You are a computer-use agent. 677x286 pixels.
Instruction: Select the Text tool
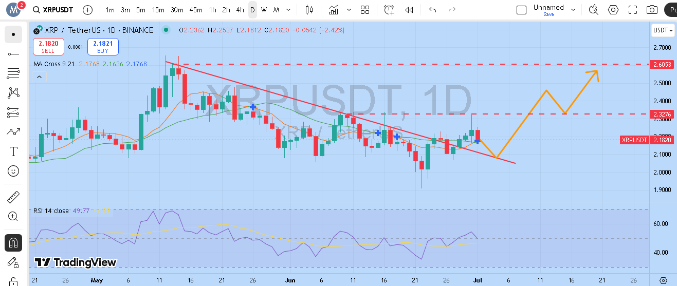click(x=13, y=151)
